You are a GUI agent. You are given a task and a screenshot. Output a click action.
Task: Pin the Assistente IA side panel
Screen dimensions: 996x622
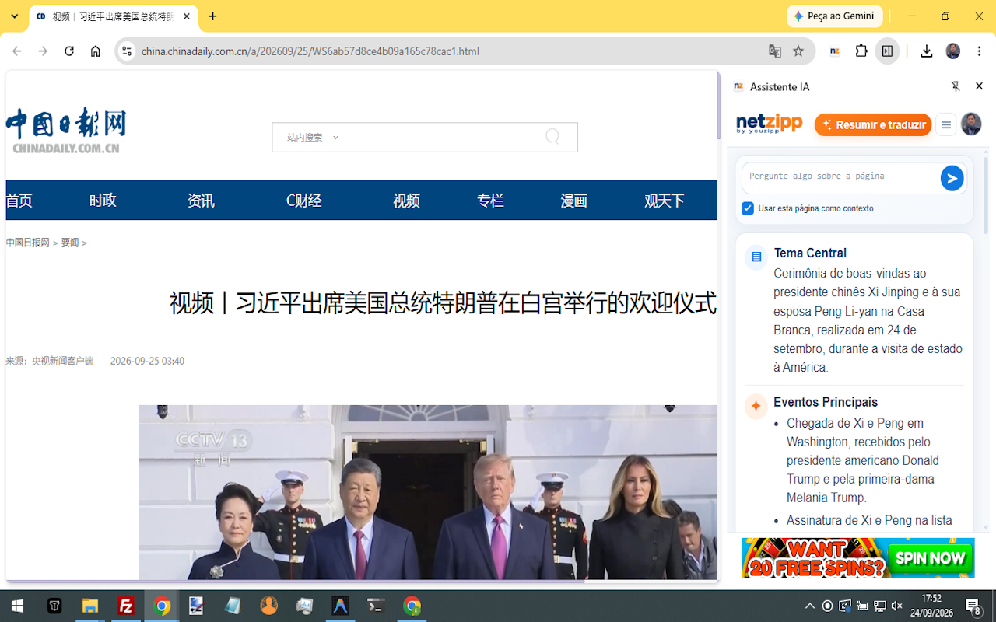pos(956,86)
